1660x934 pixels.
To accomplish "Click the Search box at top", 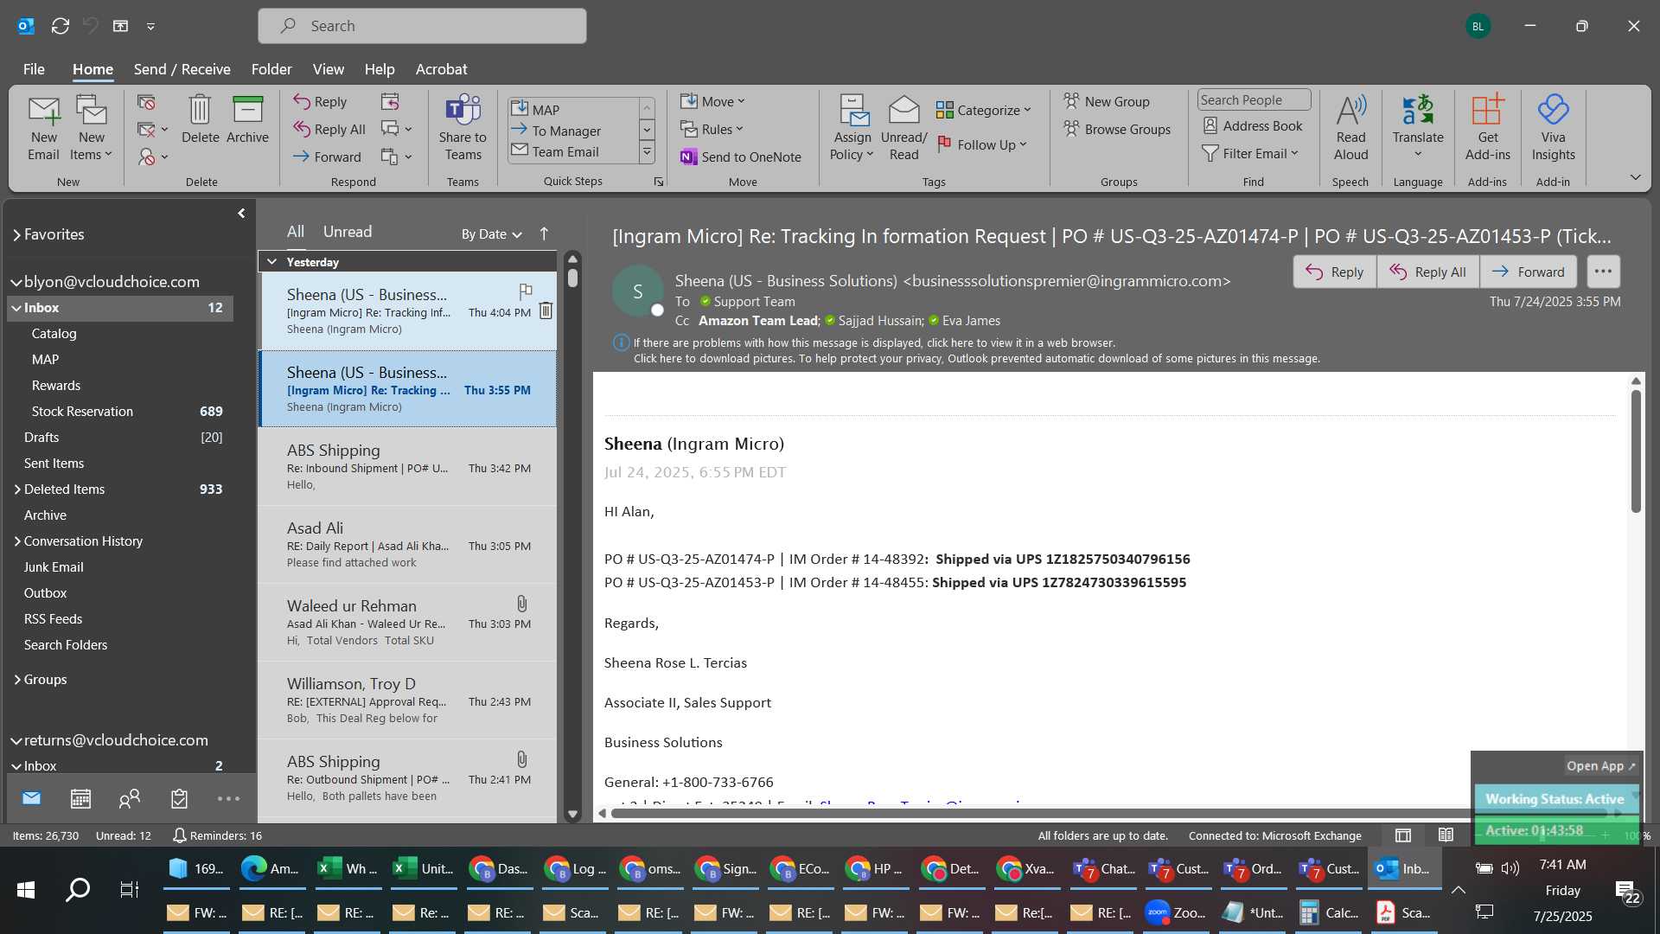I will (422, 26).
